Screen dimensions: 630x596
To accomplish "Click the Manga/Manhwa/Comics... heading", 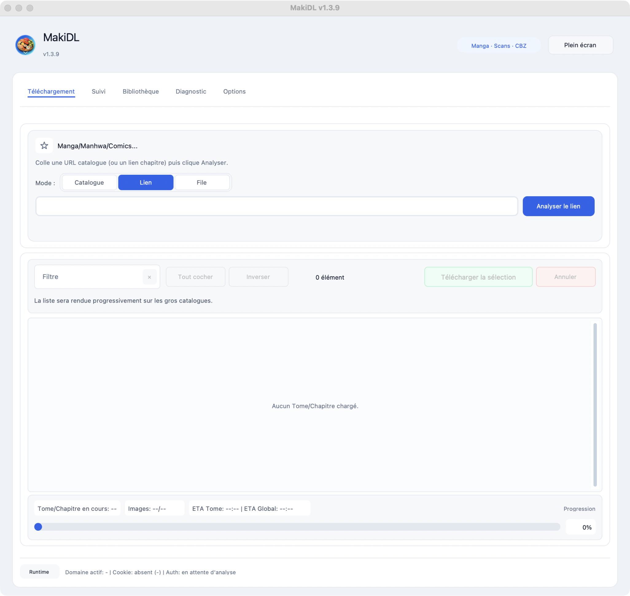I will (x=97, y=146).
